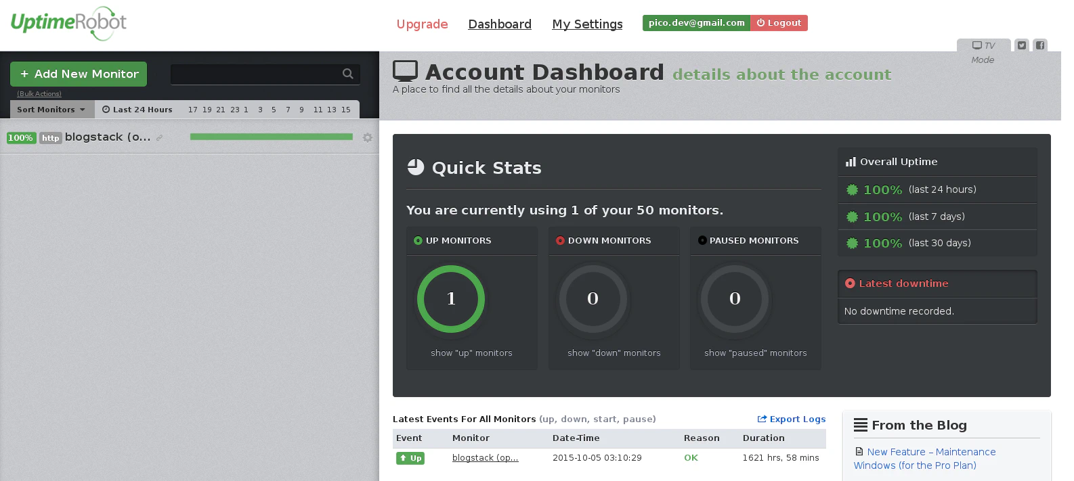Click into the monitor search field
The height and width of the screenshot is (481, 1074).
pos(256,74)
